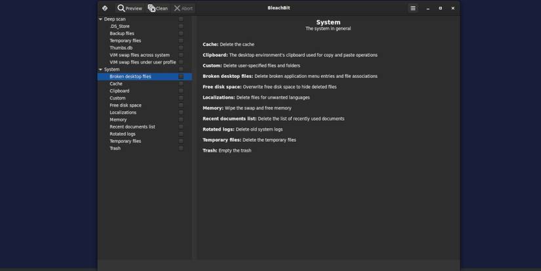This screenshot has height=271, width=541.
Task: Enable the .DS_Store checkbox
Action: pos(181,26)
